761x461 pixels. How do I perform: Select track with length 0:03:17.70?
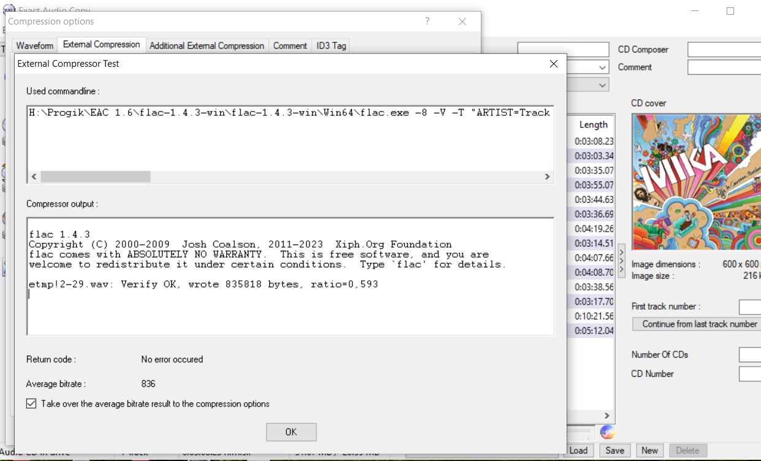pyautogui.click(x=594, y=302)
